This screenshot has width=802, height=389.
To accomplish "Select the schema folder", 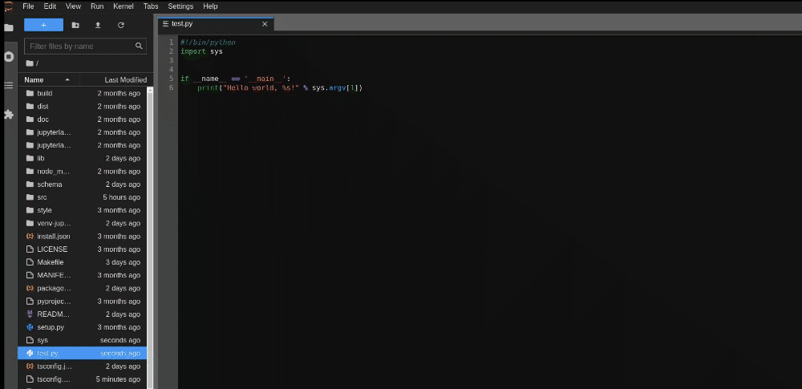I will click(83, 184).
